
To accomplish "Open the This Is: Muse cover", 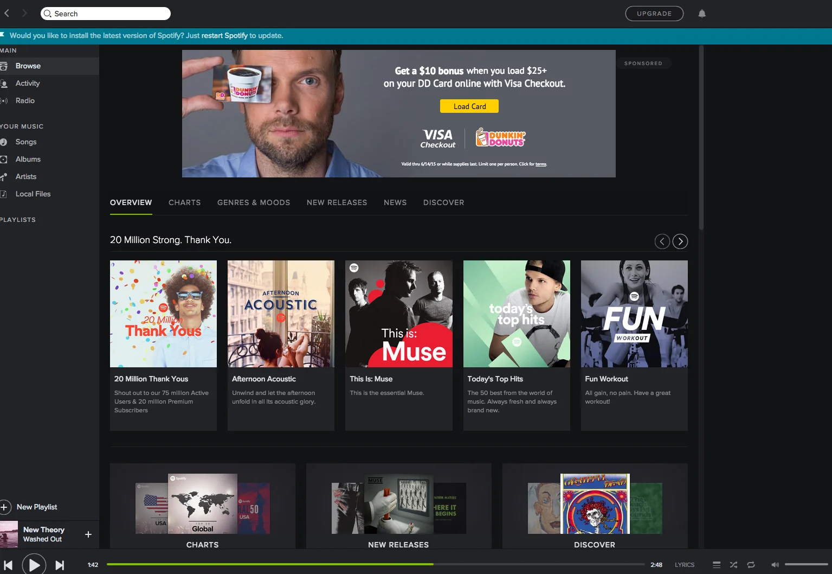I will 399,314.
